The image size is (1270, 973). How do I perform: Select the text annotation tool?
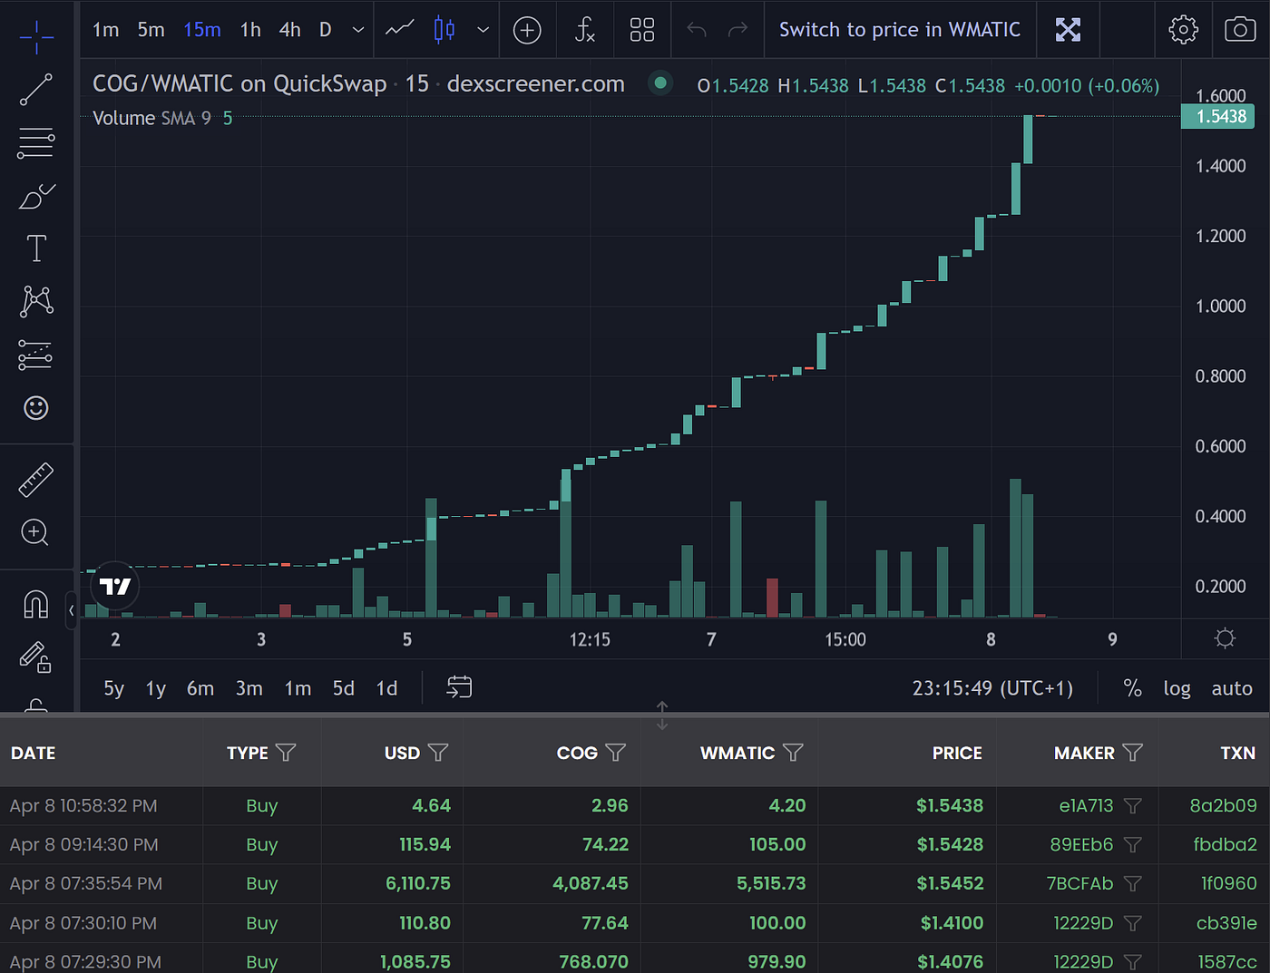click(36, 248)
